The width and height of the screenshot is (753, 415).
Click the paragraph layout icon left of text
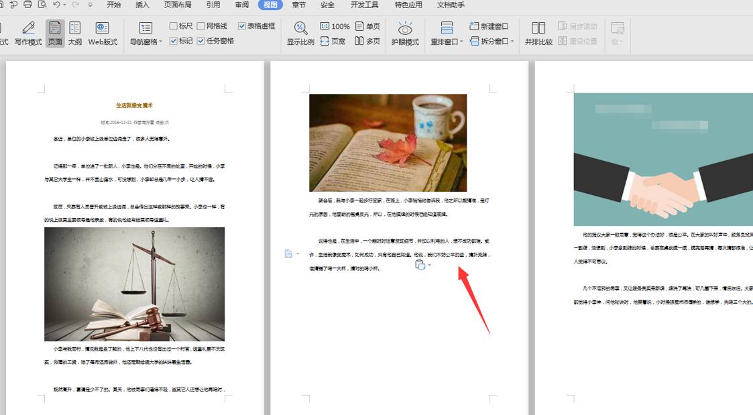(288, 253)
